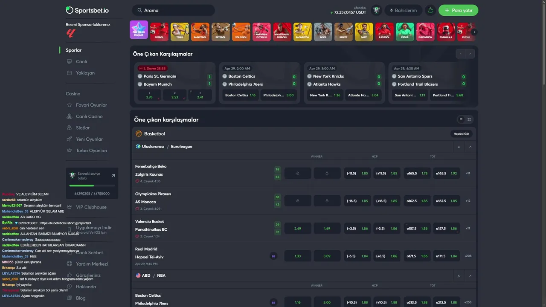Screen dimensions: 546x307
Task: Switch to grid view of featured matches
Action: pos(469,119)
